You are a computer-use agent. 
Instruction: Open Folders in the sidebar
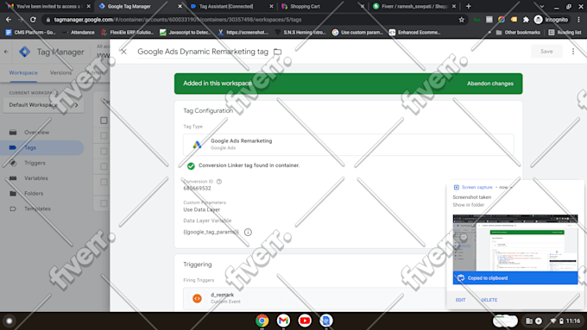34,194
